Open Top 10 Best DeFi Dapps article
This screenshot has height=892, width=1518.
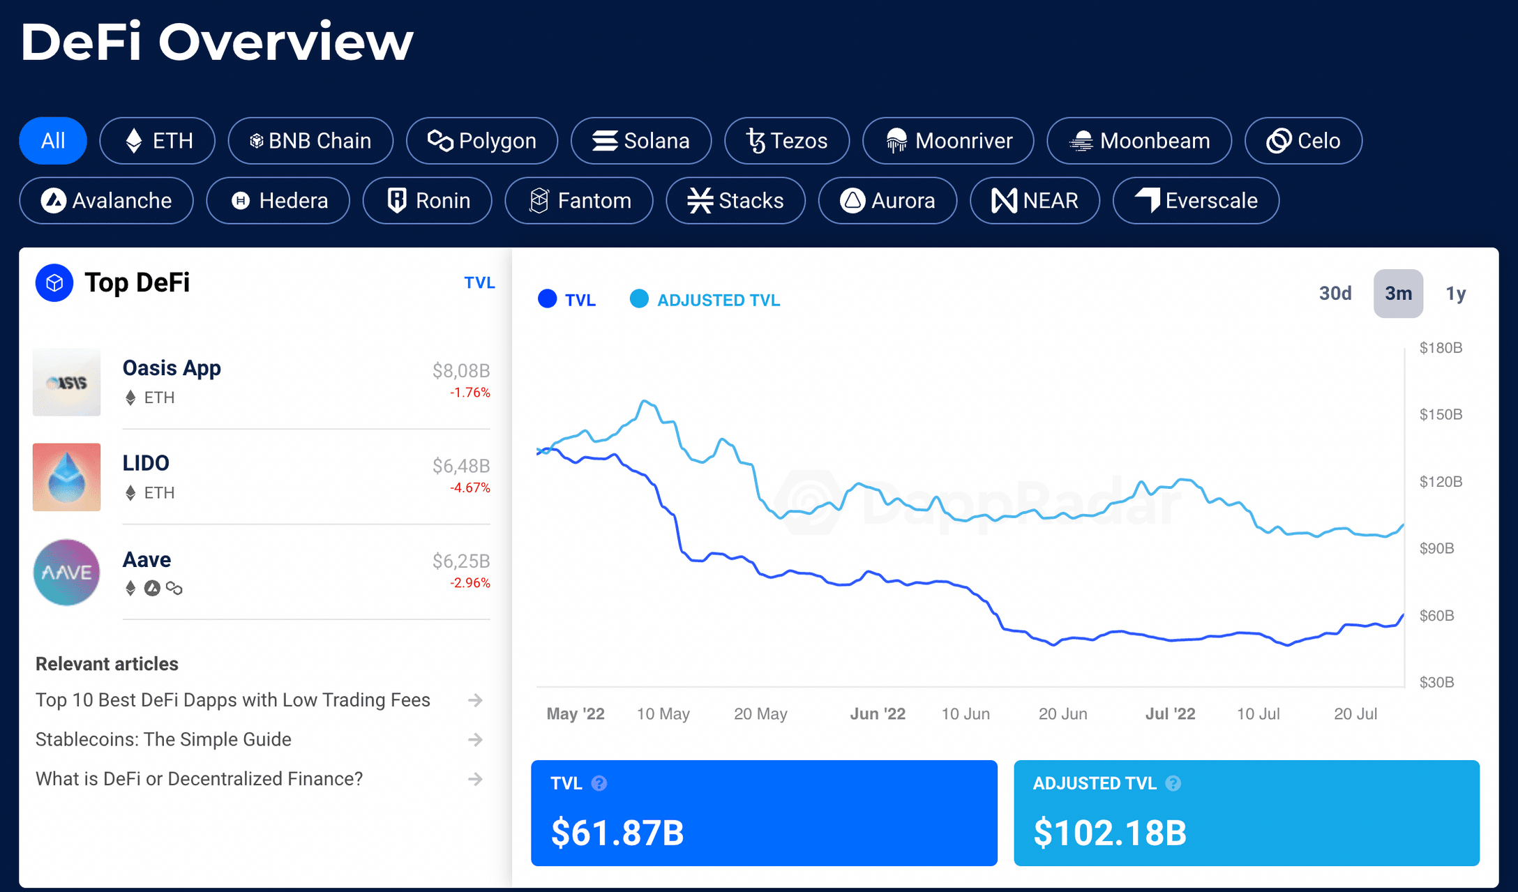pos(233,700)
